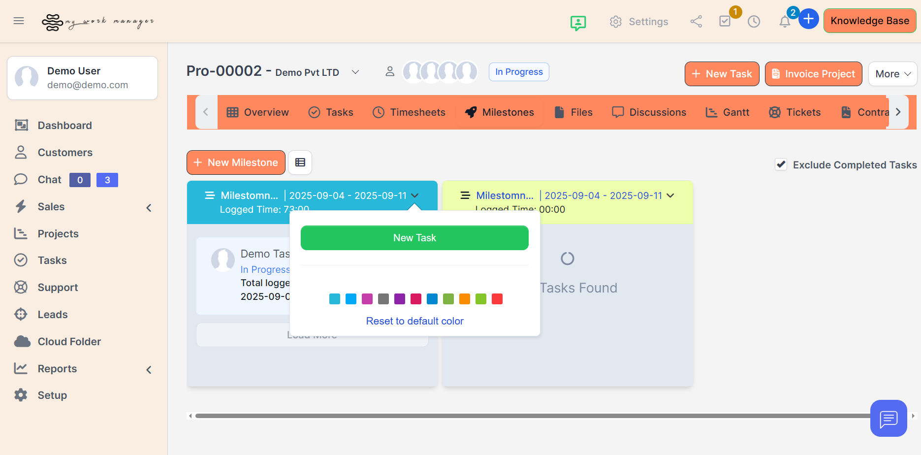The height and width of the screenshot is (455, 921).
Task: Open Setup in sidebar
Action: (52, 395)
